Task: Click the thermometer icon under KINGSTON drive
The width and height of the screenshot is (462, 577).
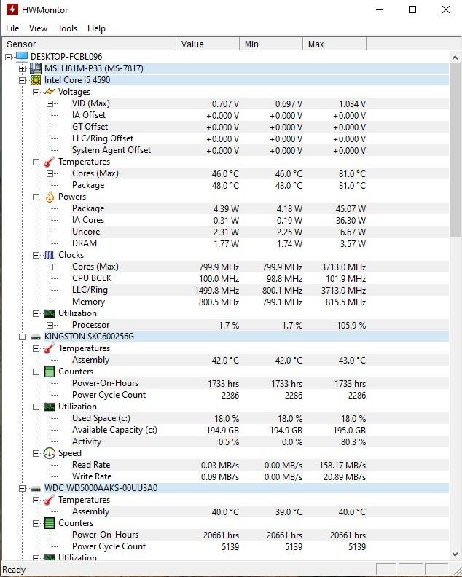Action: tap(50, 348)
